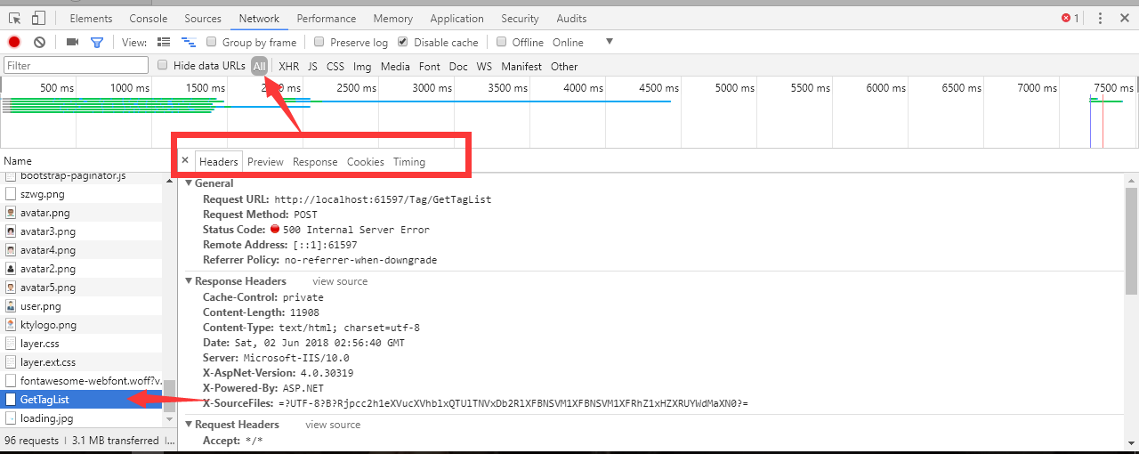1139x454 pixels.
Task: Open the red error count indicator
Action: 1070,18
